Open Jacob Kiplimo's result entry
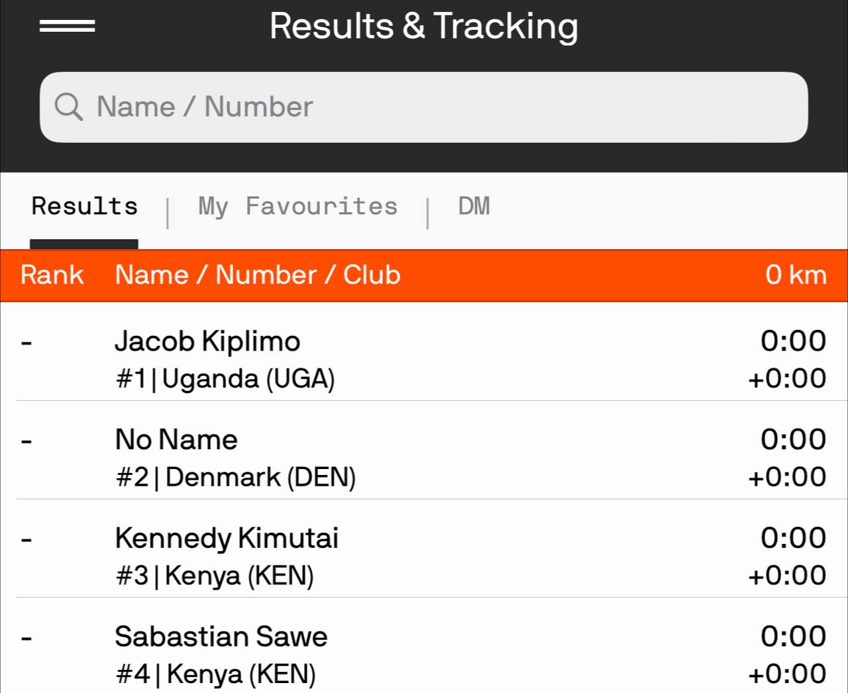Viewport: 848px width, 693px height. 207,342
